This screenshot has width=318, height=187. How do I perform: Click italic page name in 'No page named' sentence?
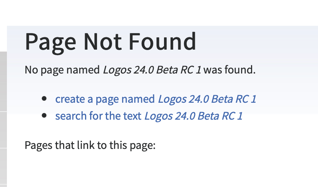(x=152, y=70)
